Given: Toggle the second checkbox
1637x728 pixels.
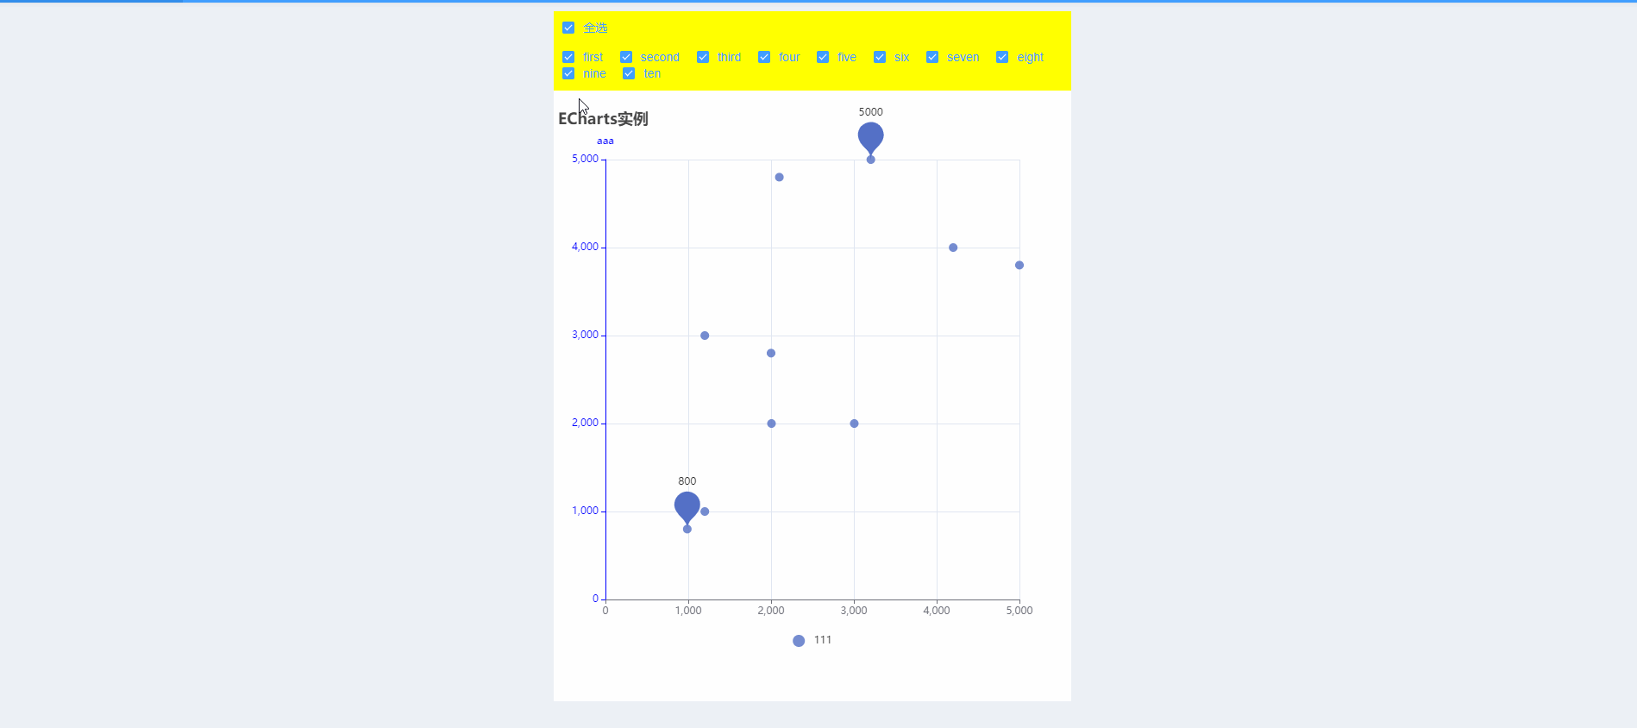Looking at the screenshot, I should point(626,57).
